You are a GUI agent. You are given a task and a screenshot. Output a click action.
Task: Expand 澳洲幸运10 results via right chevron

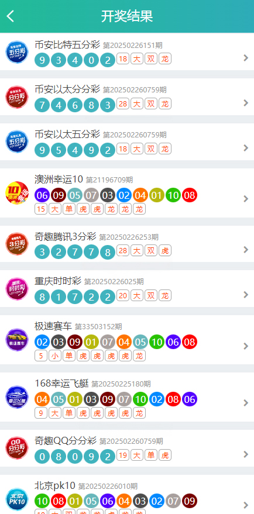point(246,199)
